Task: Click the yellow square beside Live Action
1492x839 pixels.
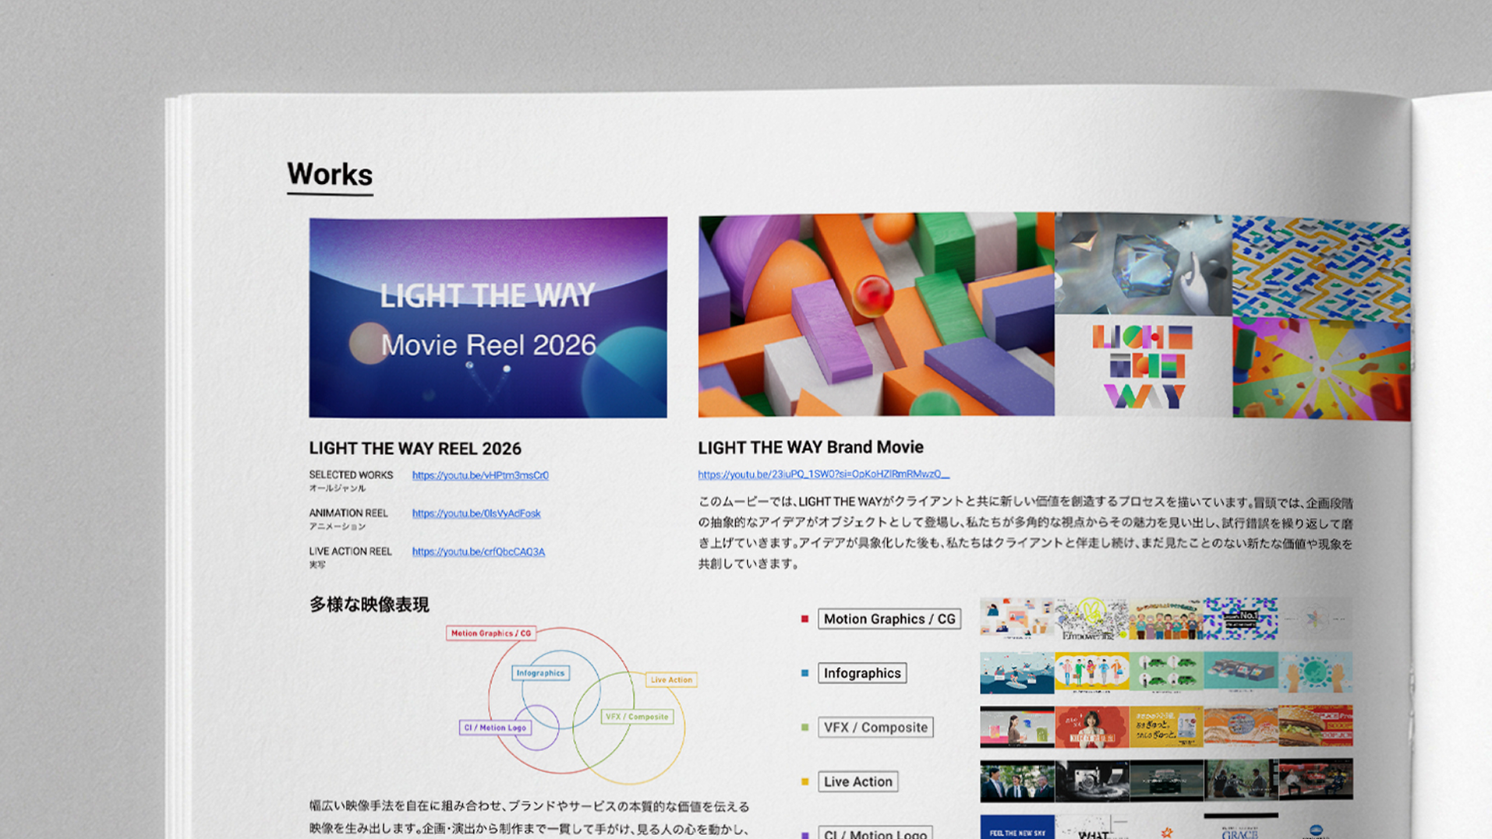Action: pos(804,781)
